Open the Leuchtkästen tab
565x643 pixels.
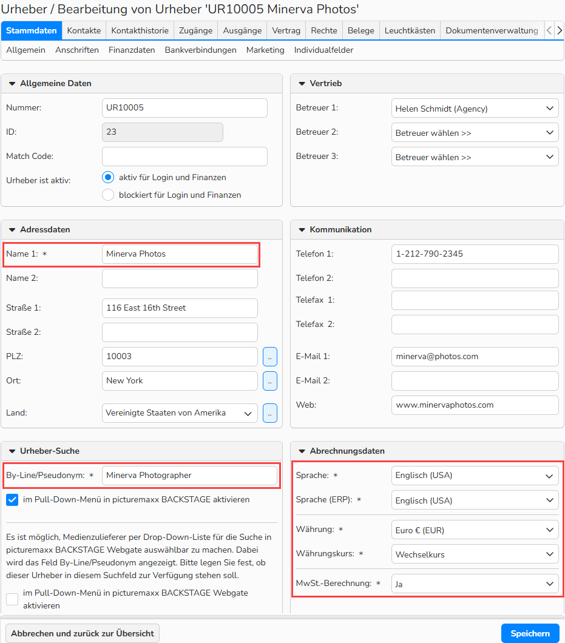[x=410, y=30]
